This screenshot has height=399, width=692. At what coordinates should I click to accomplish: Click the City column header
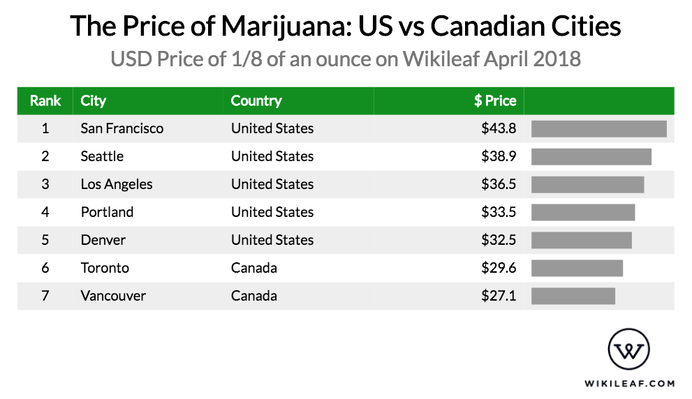(x=93, y=101)
